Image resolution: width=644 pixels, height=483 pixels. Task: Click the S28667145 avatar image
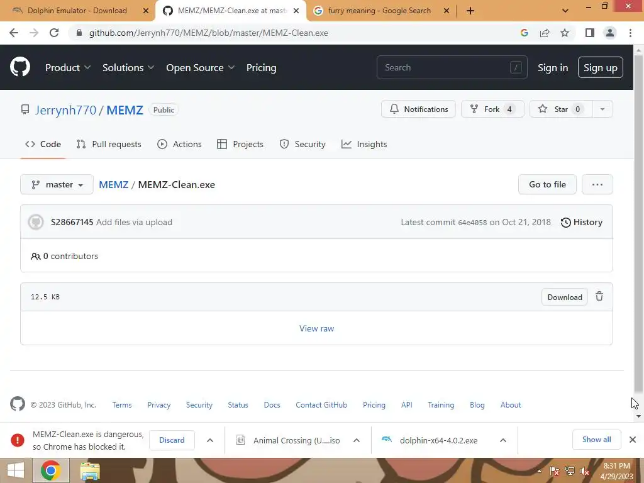[x=36, y=222]
